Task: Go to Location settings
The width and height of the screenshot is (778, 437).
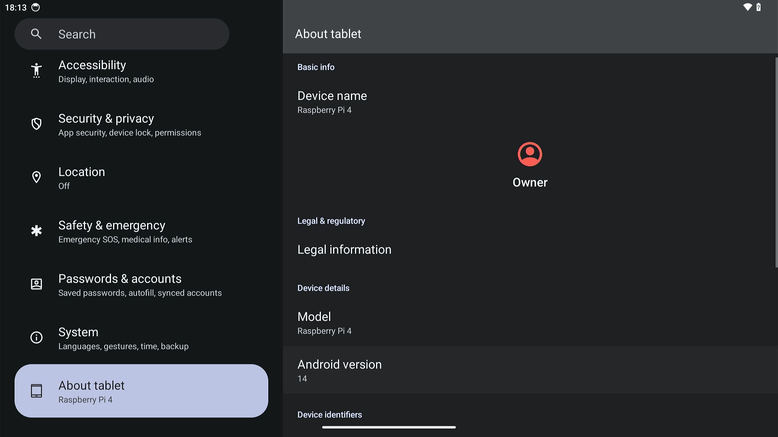Action: pos(141,178)
